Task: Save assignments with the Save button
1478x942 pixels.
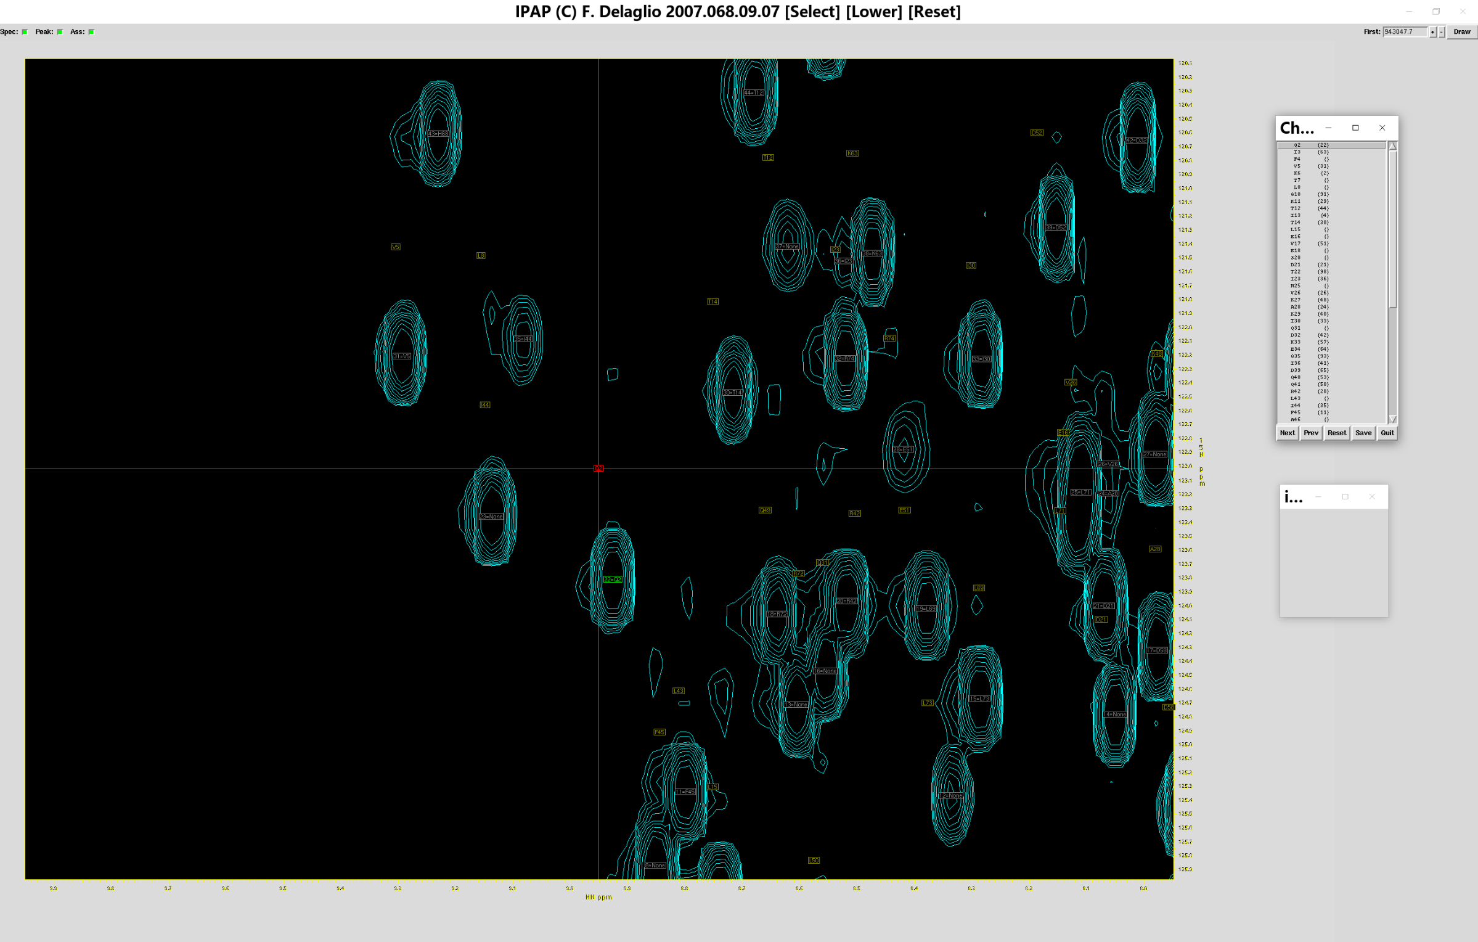Action: click(x=1363, y=433)
